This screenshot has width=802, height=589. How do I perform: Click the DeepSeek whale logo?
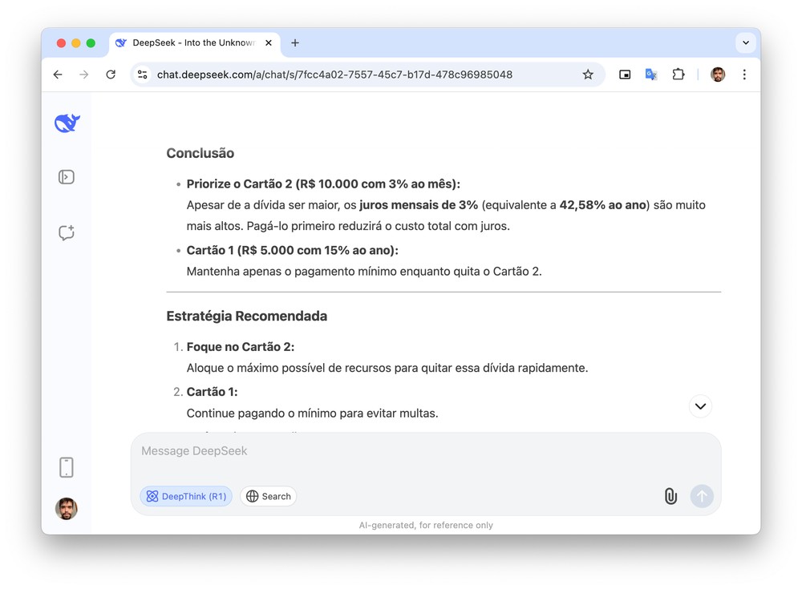coord(67,123)
